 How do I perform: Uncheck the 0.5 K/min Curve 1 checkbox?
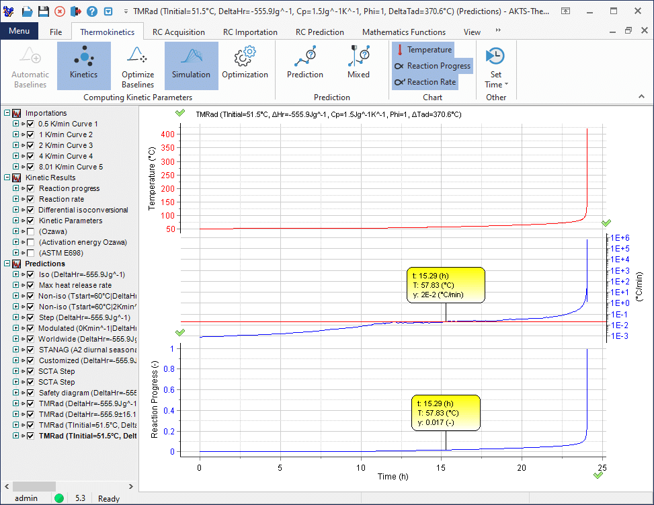pyautogui.click(x=30, y=124)
